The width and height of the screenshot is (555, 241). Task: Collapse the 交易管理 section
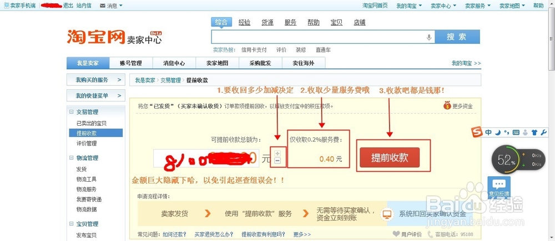(x=71, y=112)
